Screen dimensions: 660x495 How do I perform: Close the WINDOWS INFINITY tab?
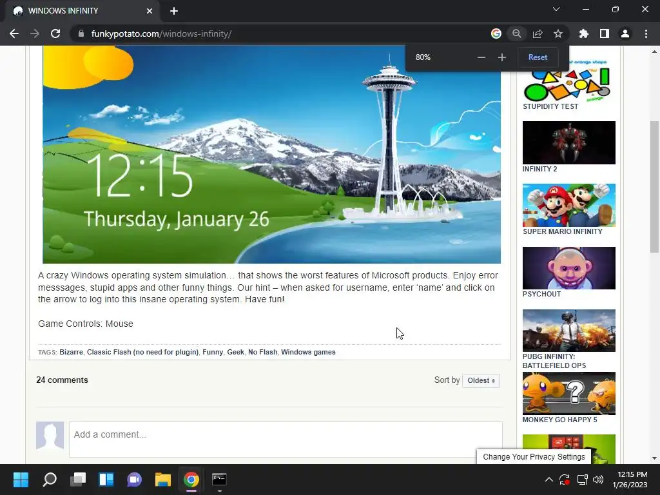[x=150, y=11]
